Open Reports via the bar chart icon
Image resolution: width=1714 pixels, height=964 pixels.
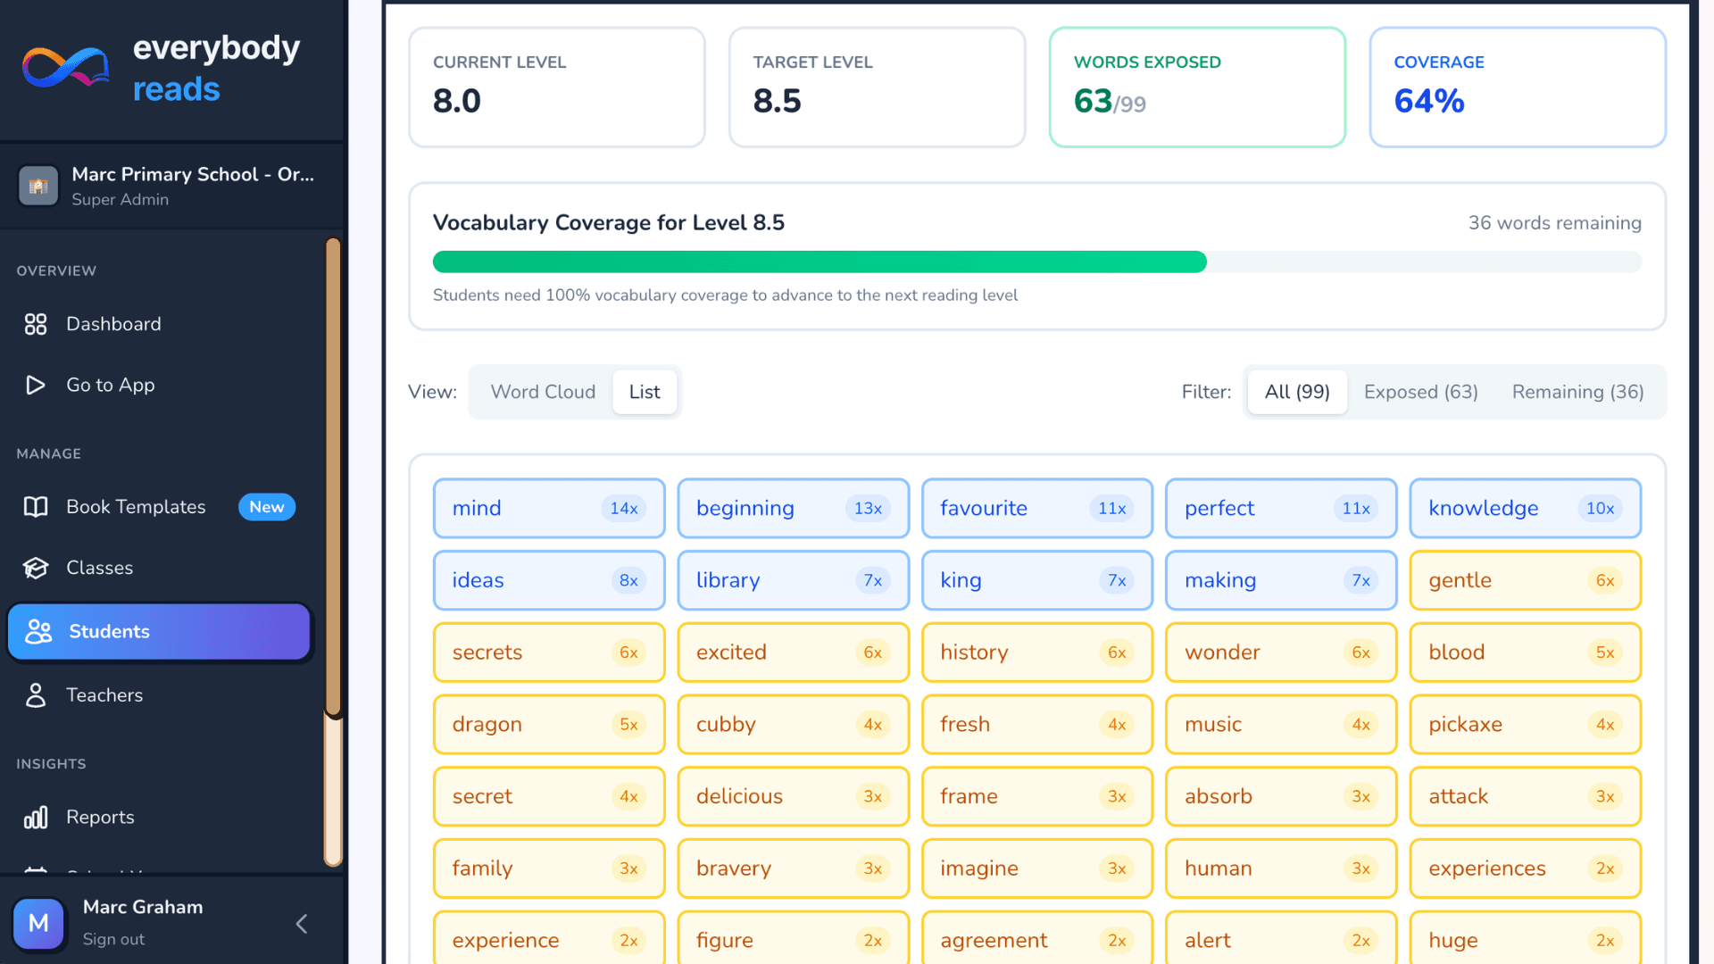click(36, 817)
